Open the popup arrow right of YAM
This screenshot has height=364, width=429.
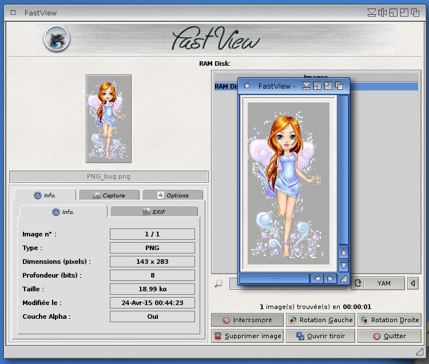pyautogui.click(x=413, y=283)
